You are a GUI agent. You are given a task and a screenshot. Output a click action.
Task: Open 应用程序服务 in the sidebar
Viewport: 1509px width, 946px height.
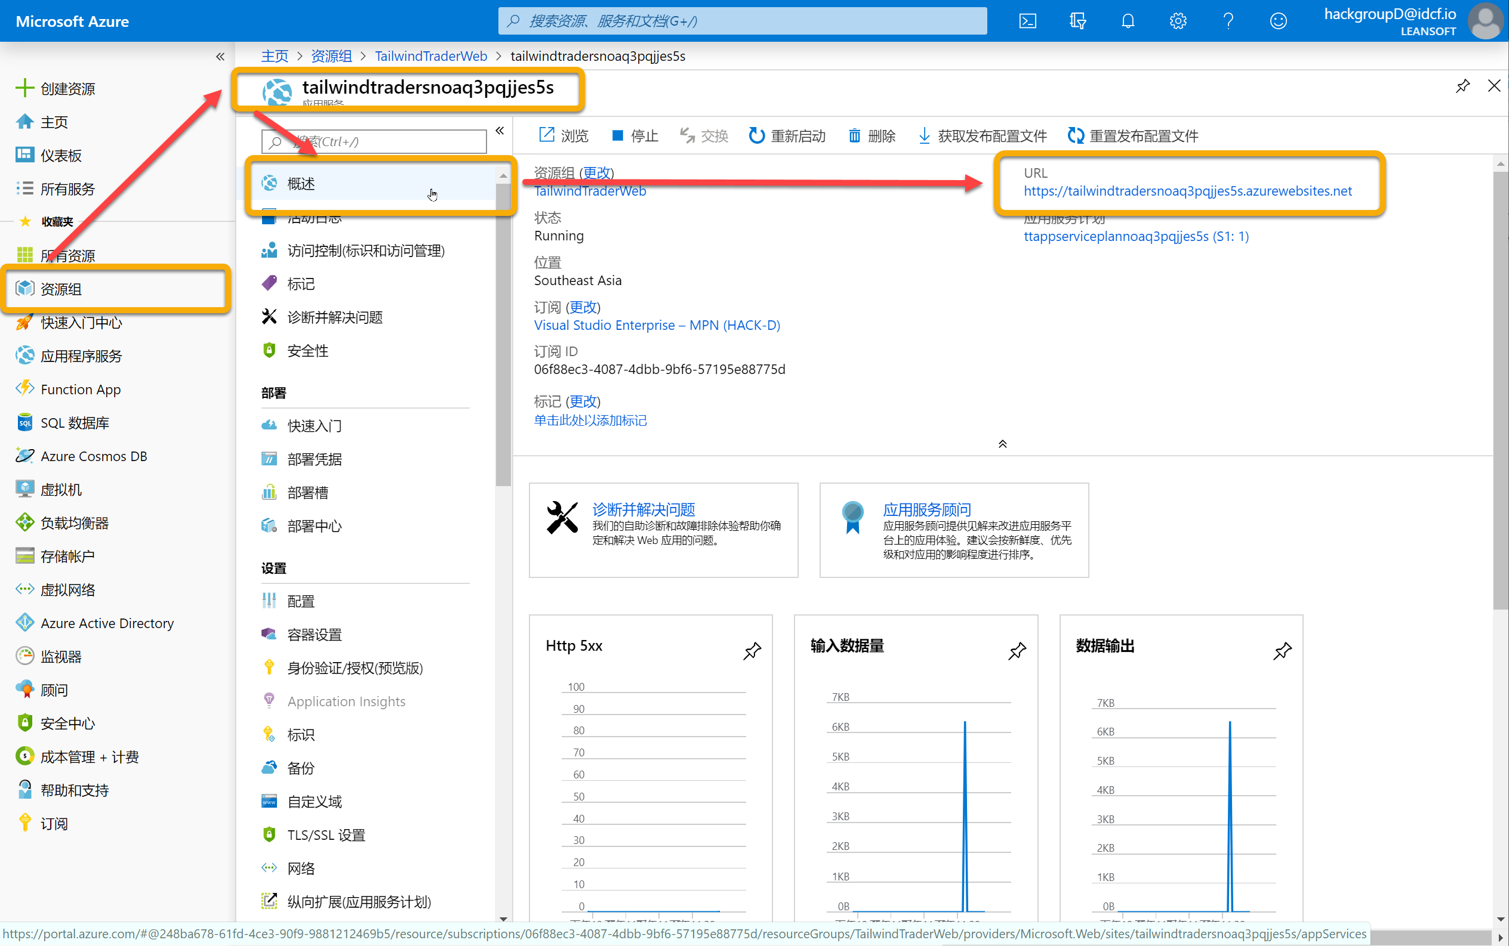pos(68,356)
